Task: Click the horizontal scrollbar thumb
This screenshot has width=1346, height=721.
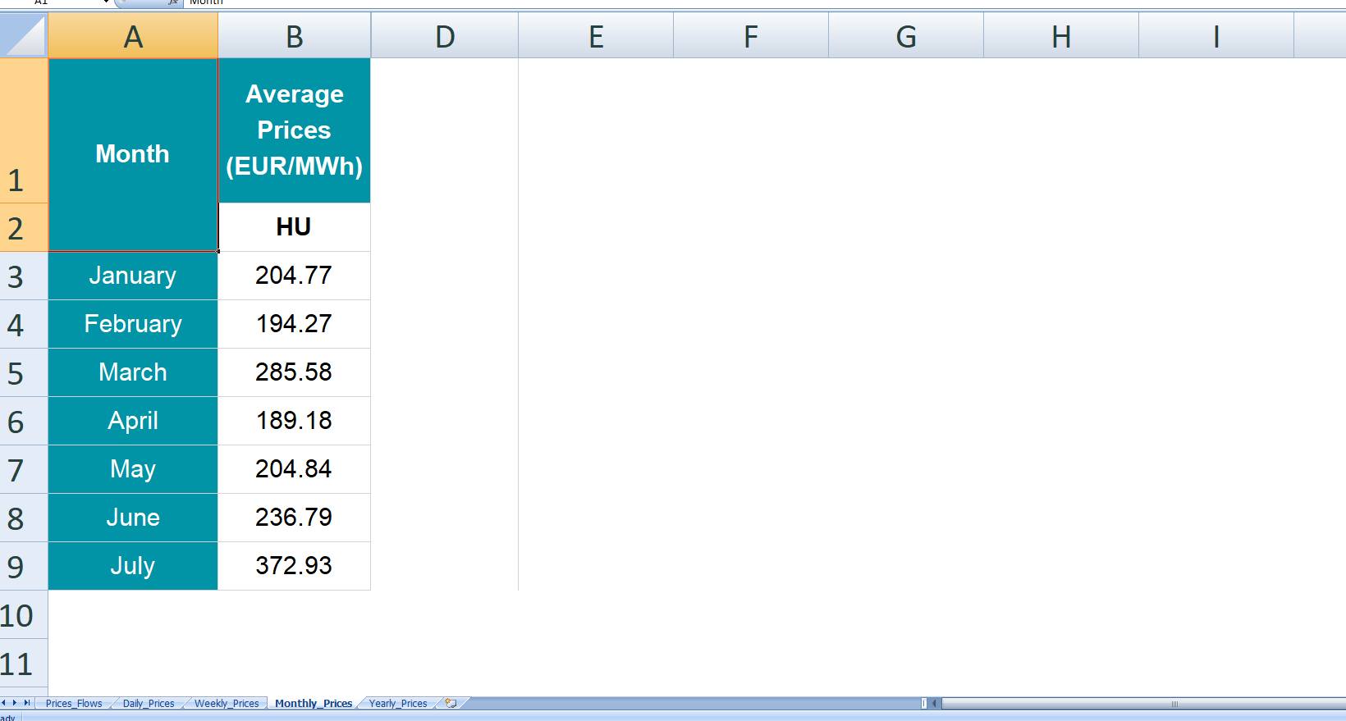Action: (1174, 704)
